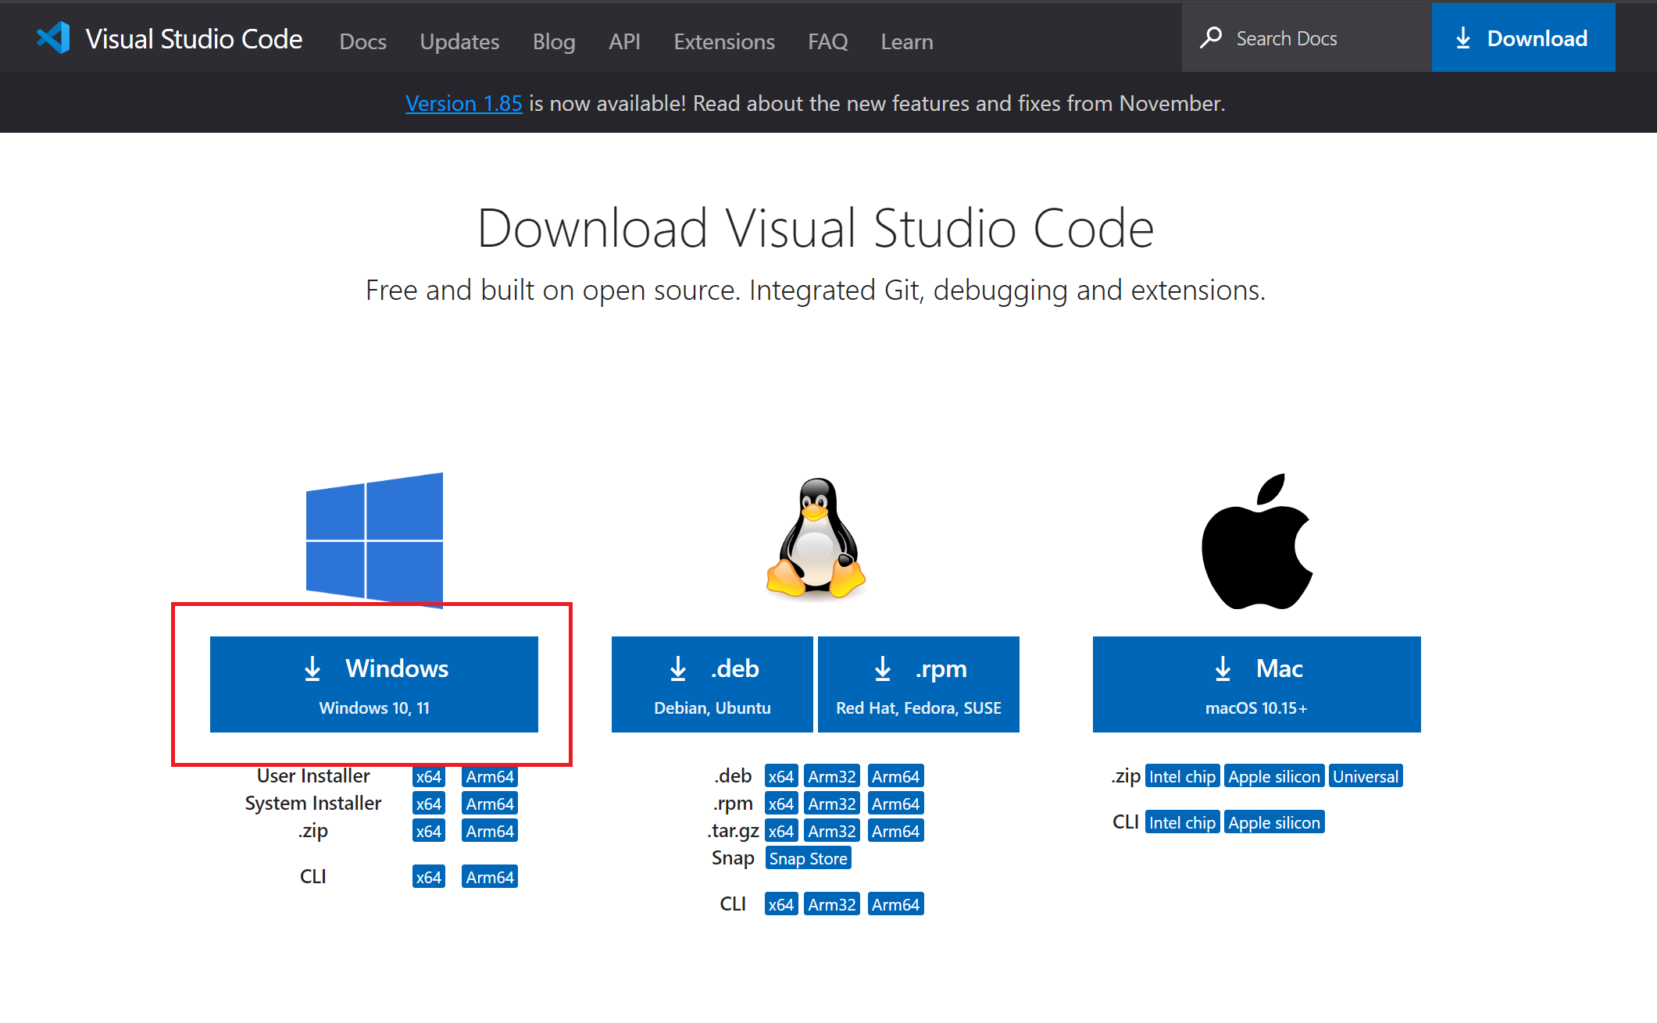Screen dimensions: 1657x1023
Task: Click the Apple logo icon
Action: 1256,542
